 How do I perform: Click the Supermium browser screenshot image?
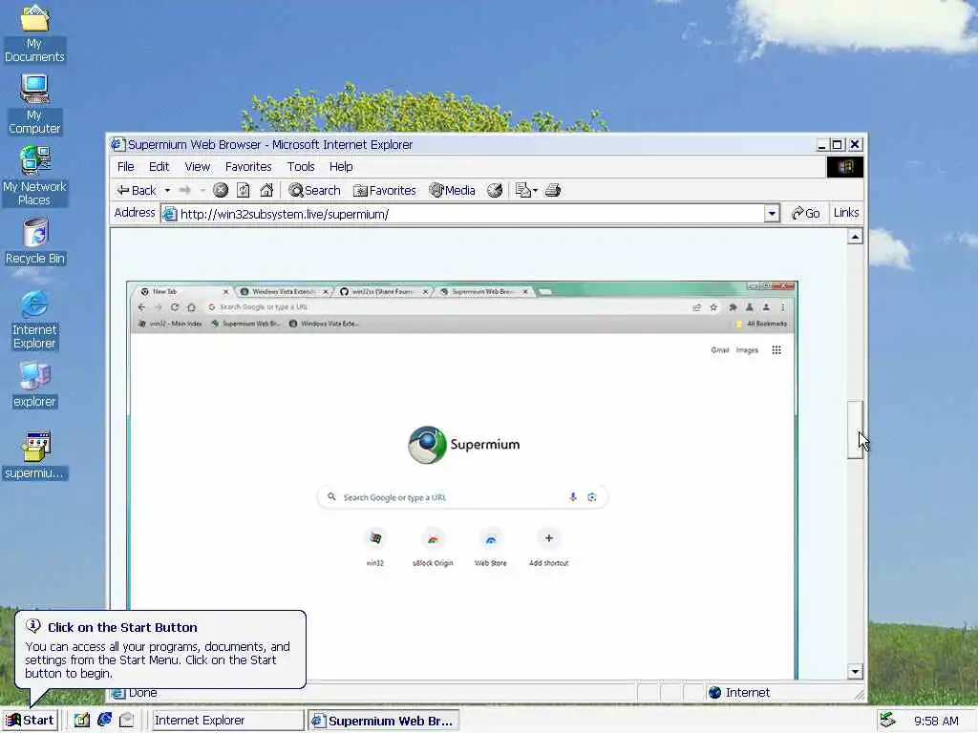pyautogui.click(x=462, y=480)
